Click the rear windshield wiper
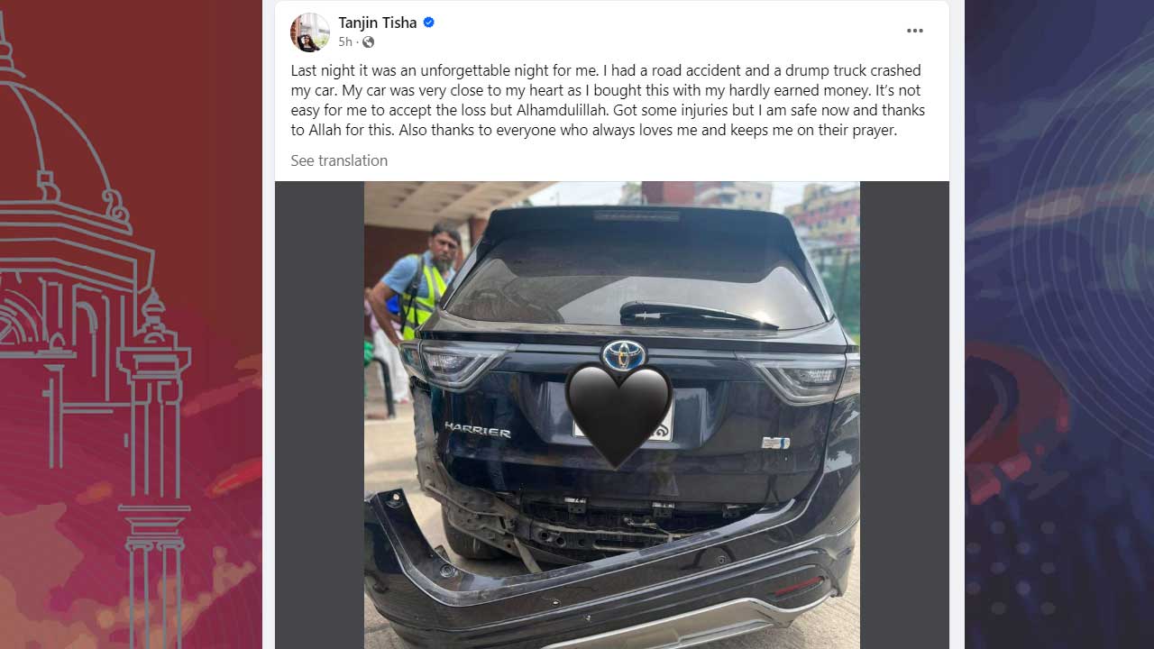Viewport: 1154px width, 649px height. coord(698,315)
